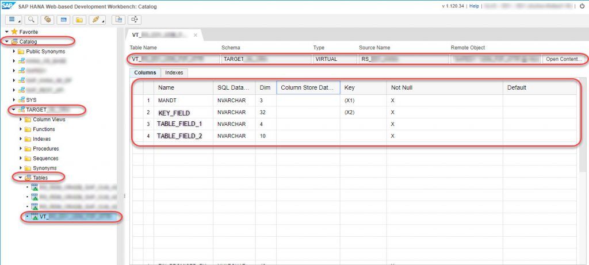Click the gears settings toolbar icon
Image resolution: width=589 pixels, height=265 pixels.
click(48, 20)
